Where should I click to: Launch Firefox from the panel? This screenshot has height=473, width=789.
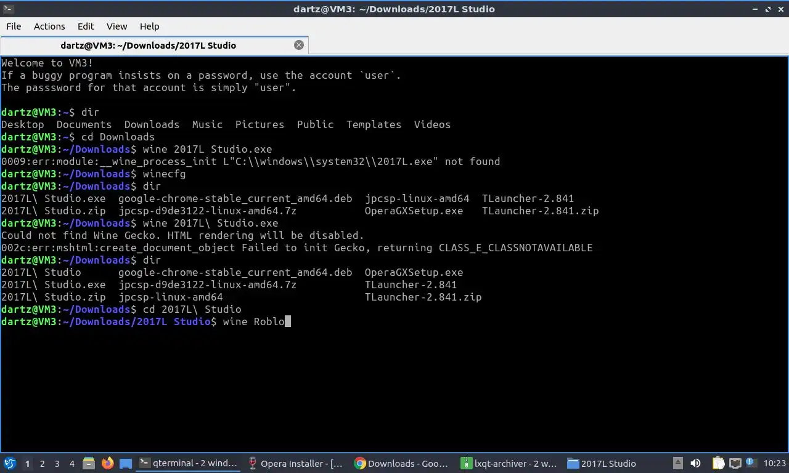point(107,463)
